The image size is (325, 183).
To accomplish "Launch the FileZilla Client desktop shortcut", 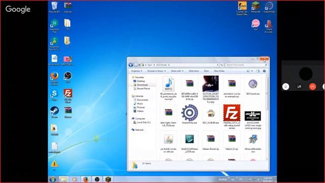I will 68,96.
